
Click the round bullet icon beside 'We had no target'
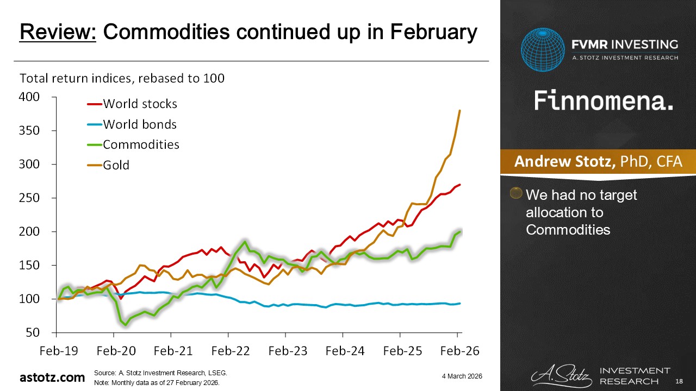[x=517, y=193]
